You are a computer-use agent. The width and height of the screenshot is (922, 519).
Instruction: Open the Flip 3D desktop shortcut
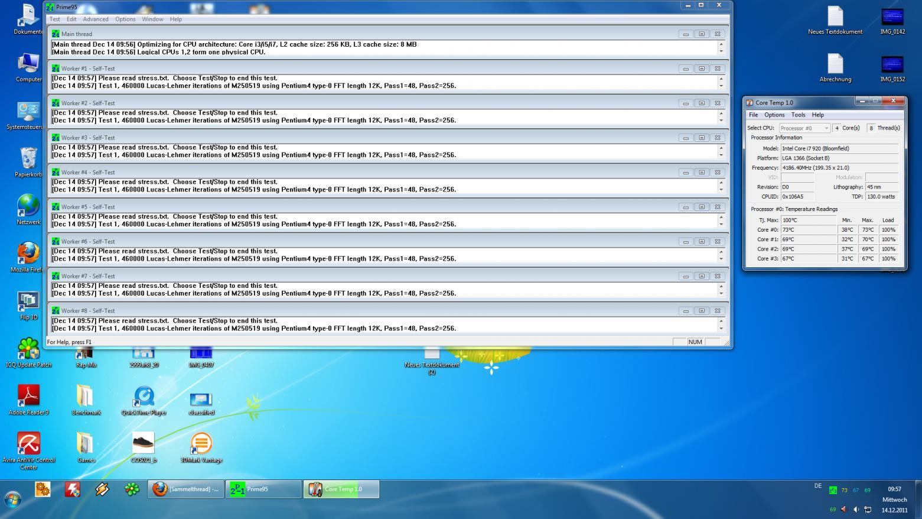tap(28, 304)
